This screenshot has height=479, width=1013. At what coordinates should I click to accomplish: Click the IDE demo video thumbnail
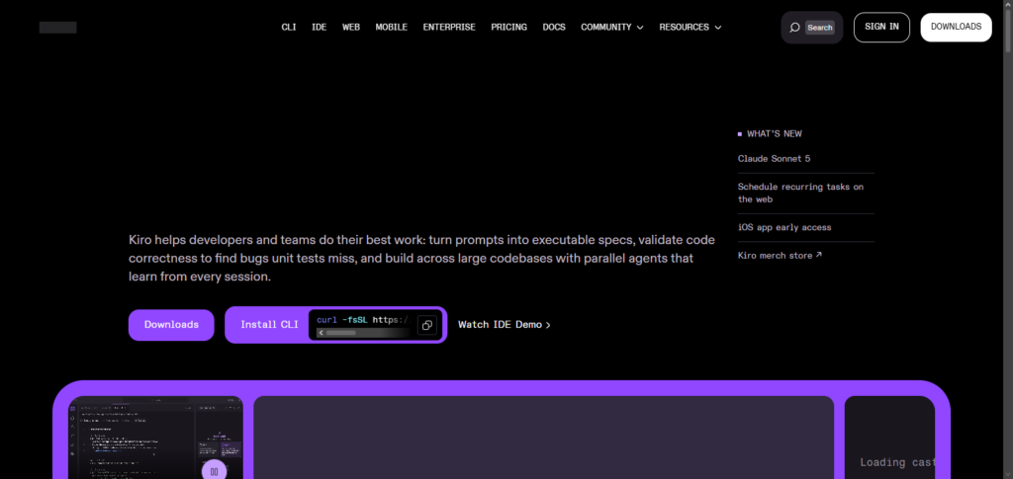(x=155, y=438)
